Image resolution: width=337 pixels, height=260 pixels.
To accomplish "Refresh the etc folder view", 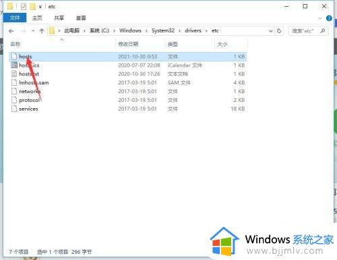I will click(x=279, y=31).
